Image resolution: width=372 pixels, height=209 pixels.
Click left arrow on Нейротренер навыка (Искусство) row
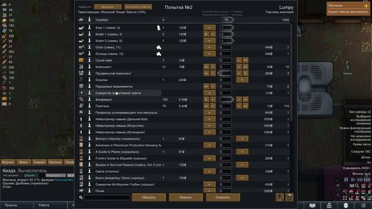click(x=209, y=125)
